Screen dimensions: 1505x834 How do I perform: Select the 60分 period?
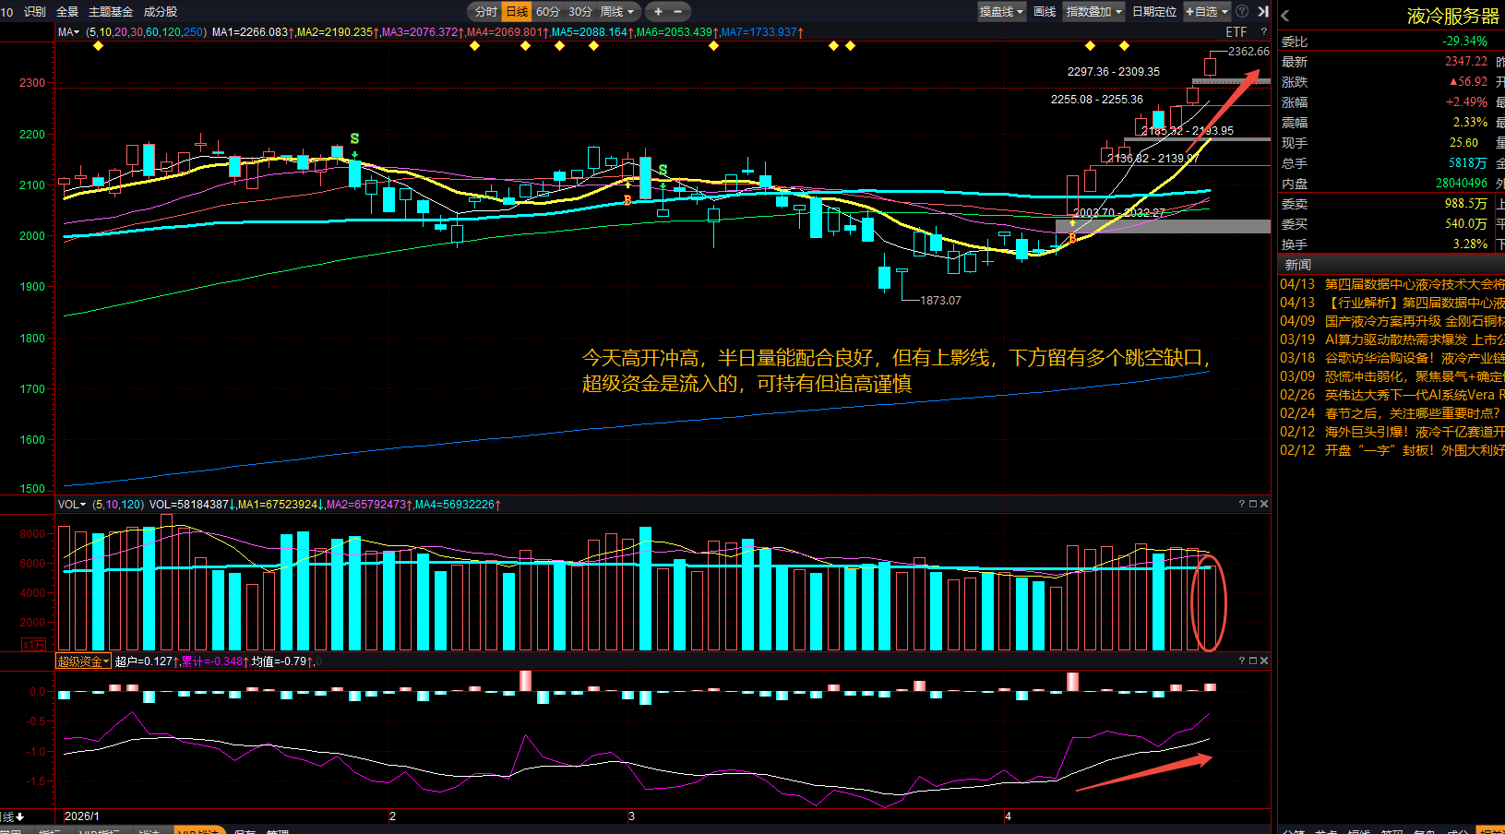click(x=548, y=12)
